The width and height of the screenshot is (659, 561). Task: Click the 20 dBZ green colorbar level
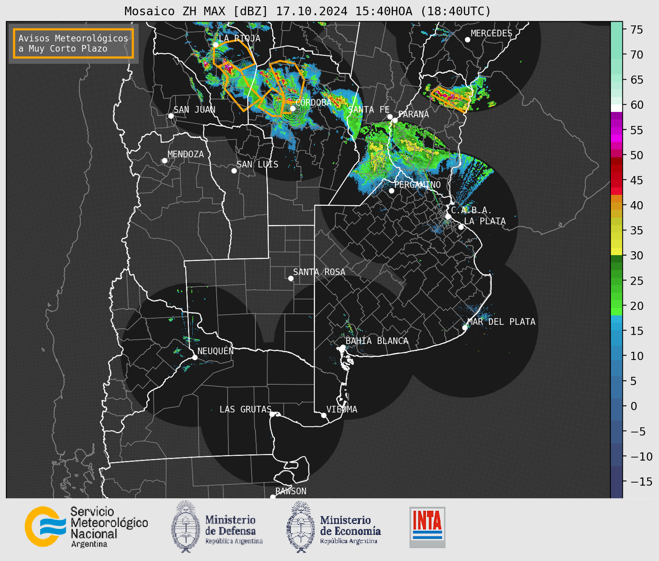point(616,306)
